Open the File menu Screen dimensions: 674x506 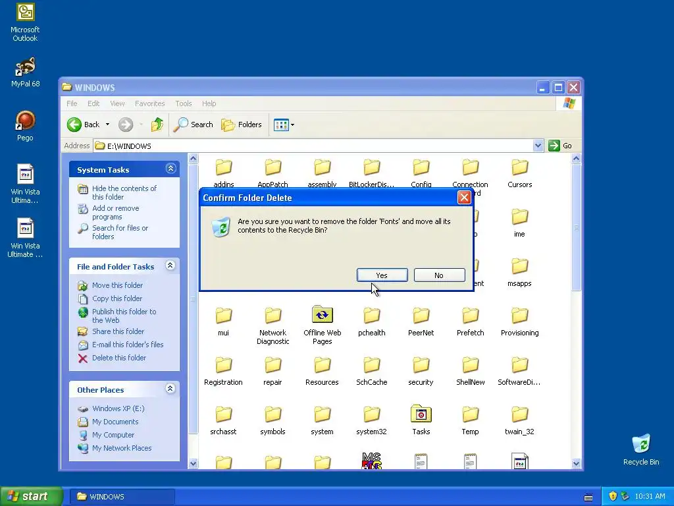click(72, 103)
